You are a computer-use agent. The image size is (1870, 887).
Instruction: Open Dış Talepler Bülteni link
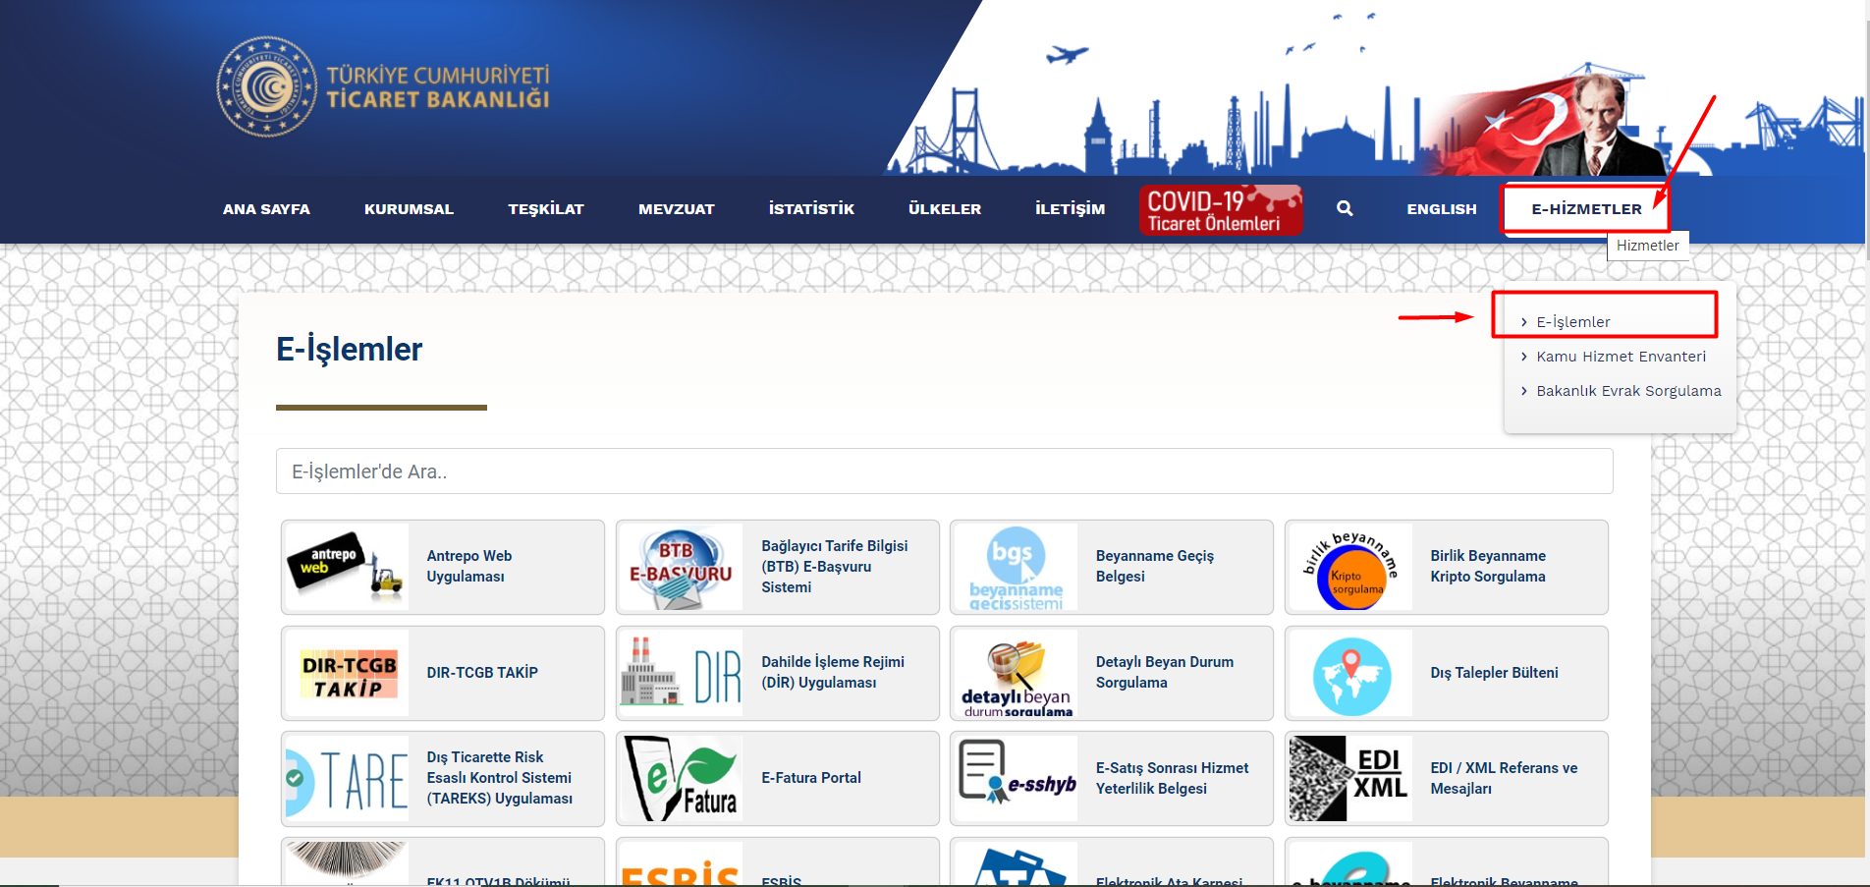point(1494,673)
